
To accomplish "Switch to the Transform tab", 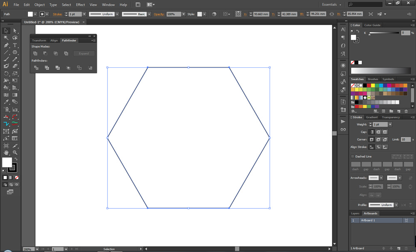I will [39, 40].
